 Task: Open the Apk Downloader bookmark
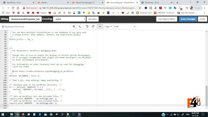pyautogui.click(x=187, y=13)
